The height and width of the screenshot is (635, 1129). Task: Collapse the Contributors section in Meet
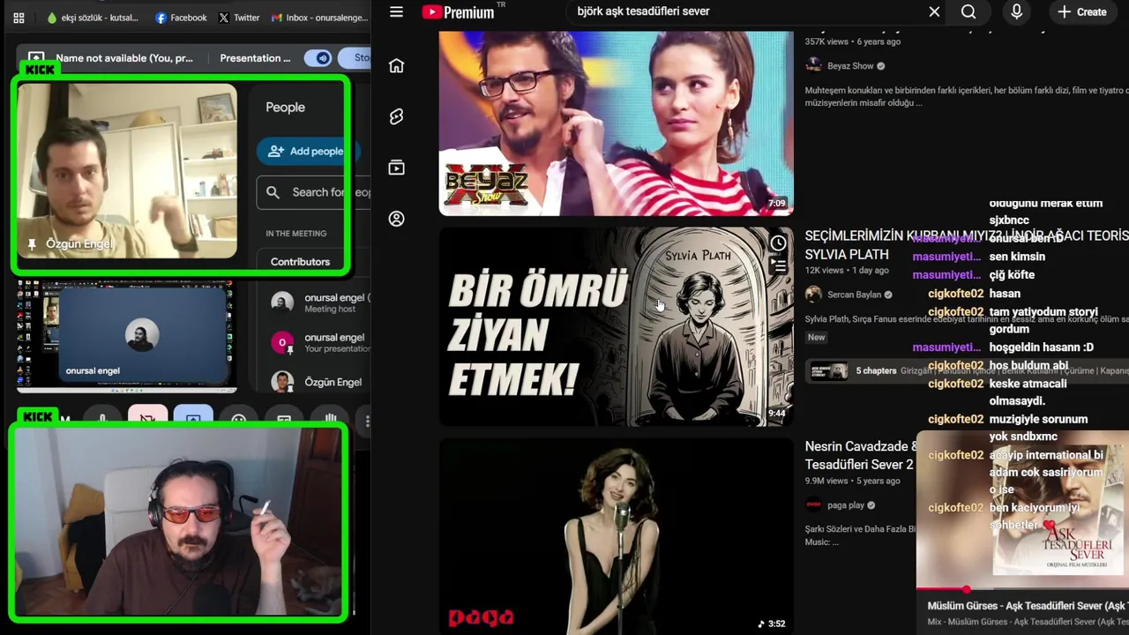coord(300,262)
